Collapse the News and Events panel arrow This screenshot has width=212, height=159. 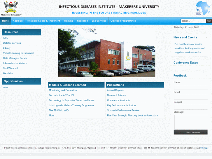tap(206, 38)
